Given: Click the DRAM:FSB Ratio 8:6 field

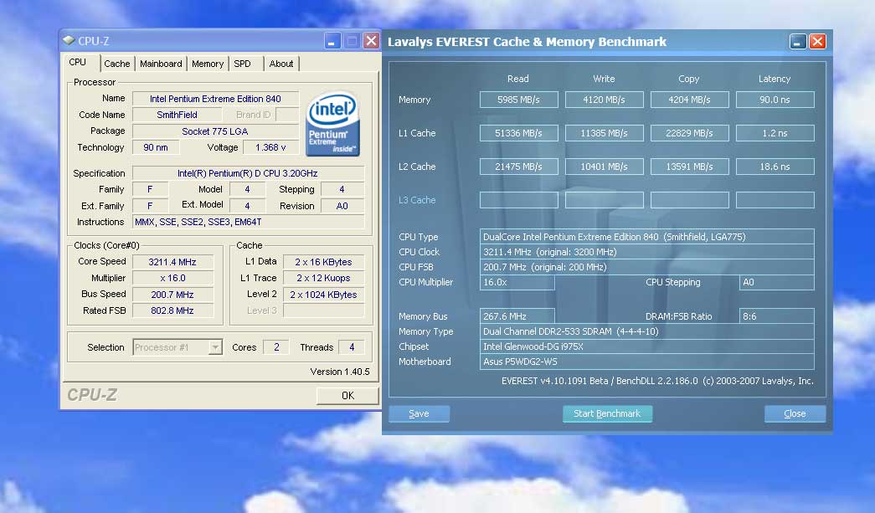Looking at the screenshot, I should click(x=777, y=316).
